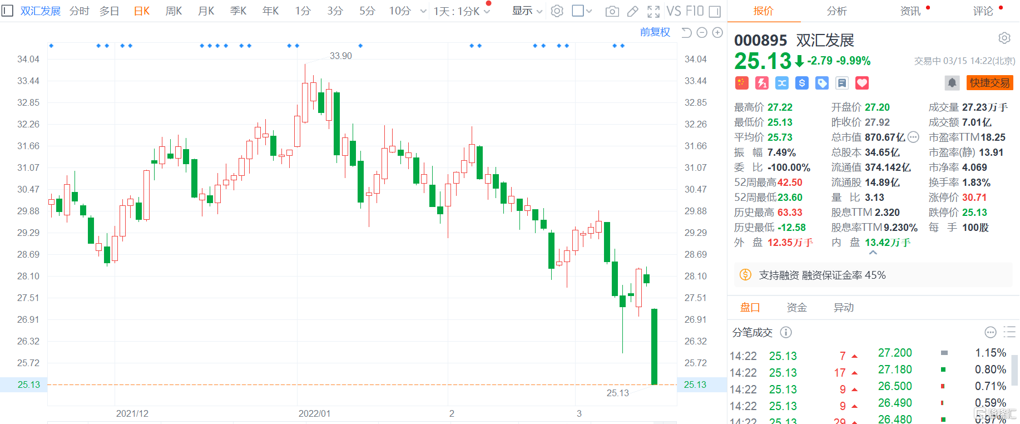Zoom out the K-line chart
1020x424 pixels.
click(702, 33)
